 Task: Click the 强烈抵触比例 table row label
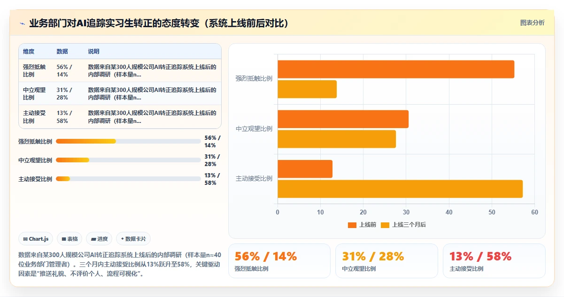[34, 71]
